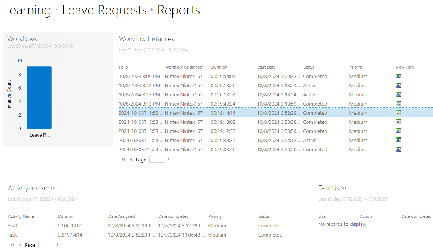Select the row starting 10/8/2024 3:13:59
The width and height of the screenshot is (433, 251).
[275, 104]
